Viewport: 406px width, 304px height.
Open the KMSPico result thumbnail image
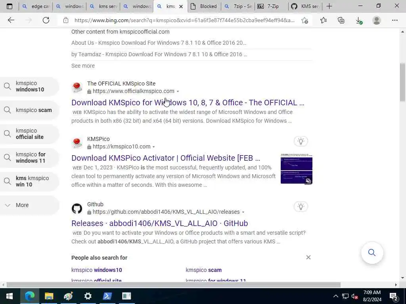[297, 169]
